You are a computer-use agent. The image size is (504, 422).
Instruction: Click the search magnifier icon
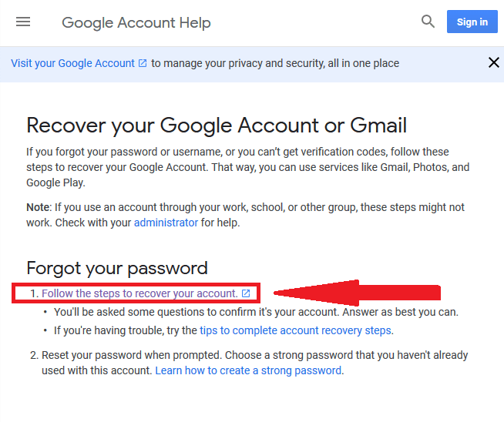coord(428,22)
